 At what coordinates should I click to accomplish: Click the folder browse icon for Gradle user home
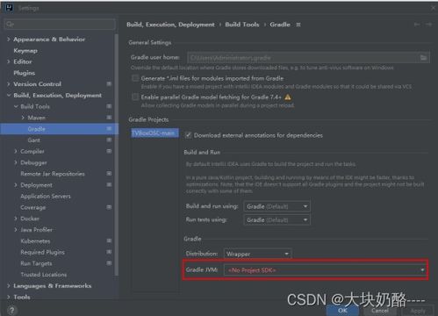(x=423, y=58)
